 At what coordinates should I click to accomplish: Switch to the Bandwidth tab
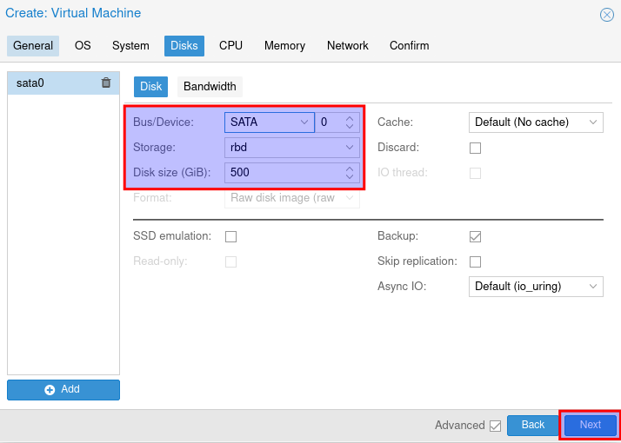tap(210, 87)
